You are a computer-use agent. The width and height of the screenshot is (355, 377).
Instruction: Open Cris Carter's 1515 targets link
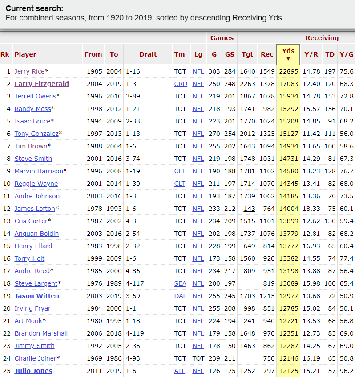247,221
